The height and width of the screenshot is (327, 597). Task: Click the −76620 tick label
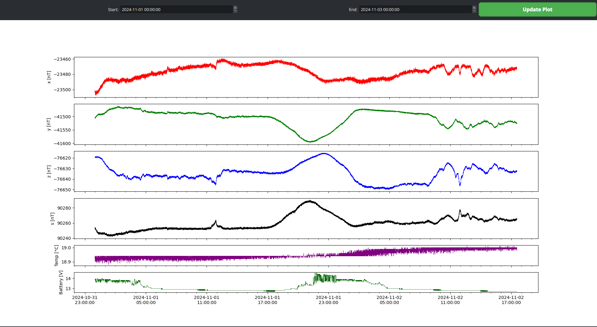coord(62,158)
